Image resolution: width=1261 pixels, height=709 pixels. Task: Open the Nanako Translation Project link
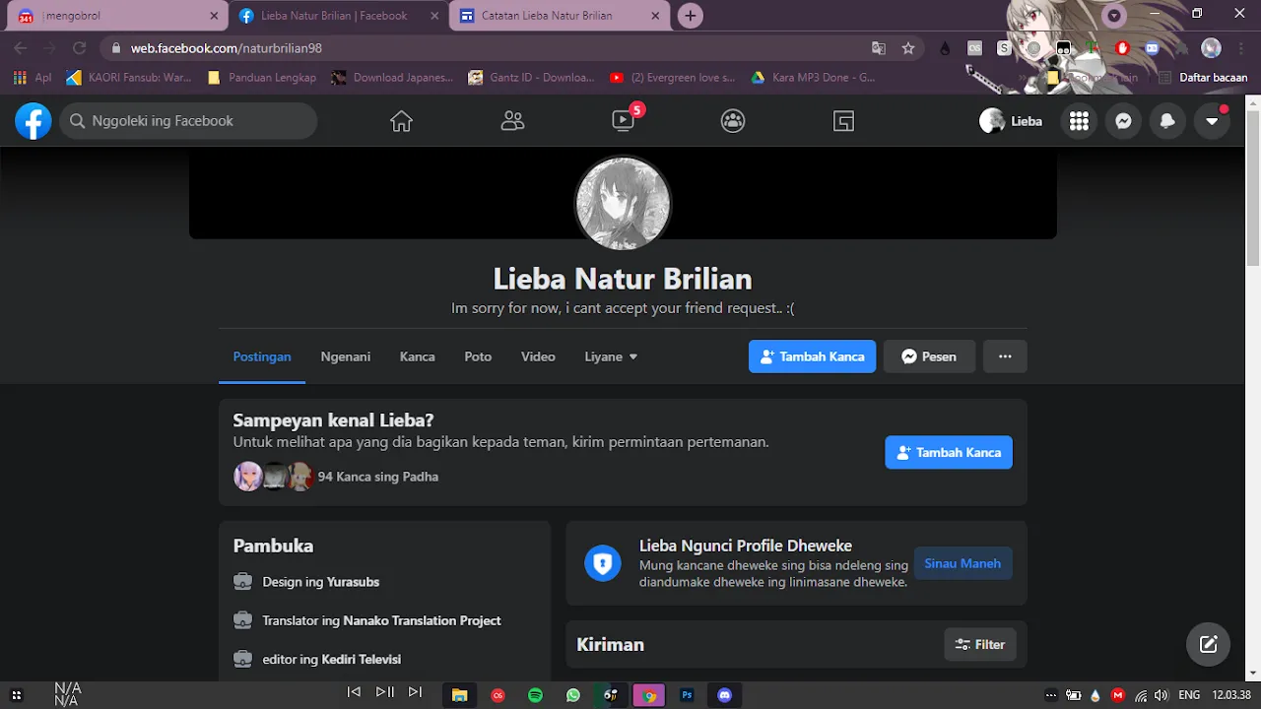(422, 620)
